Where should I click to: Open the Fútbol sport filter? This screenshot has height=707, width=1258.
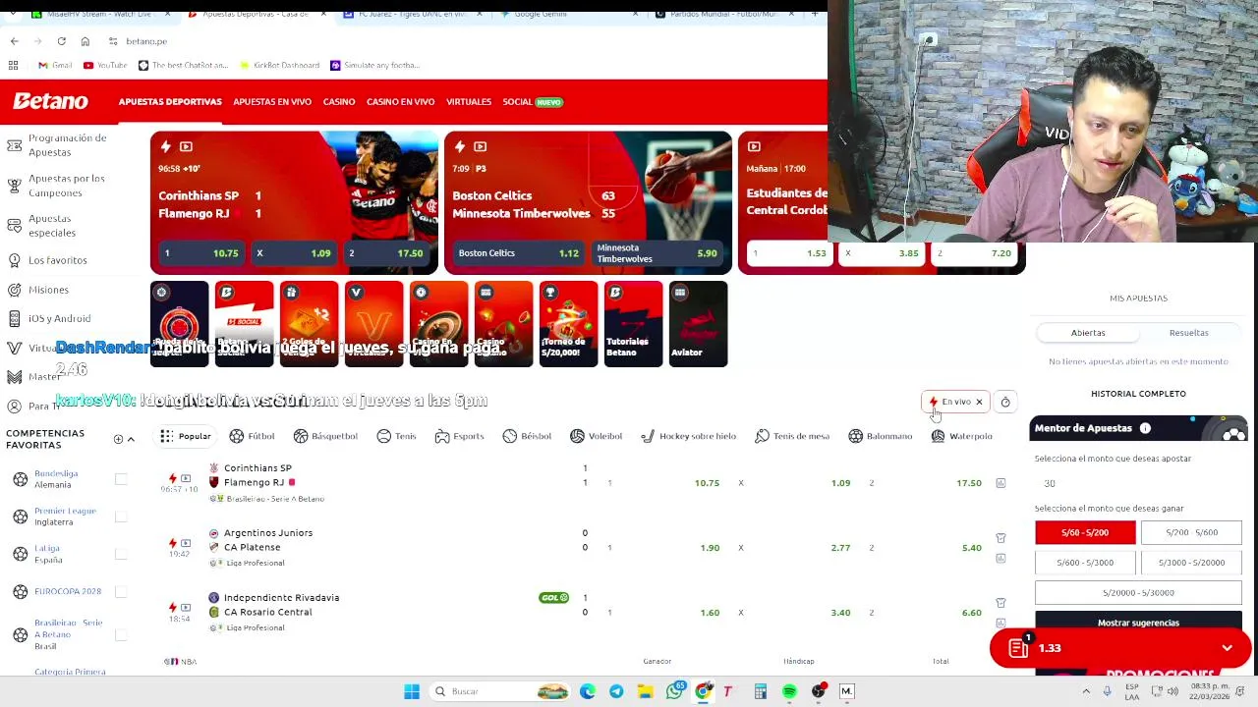pyautogui.click(x=252, y=436)
